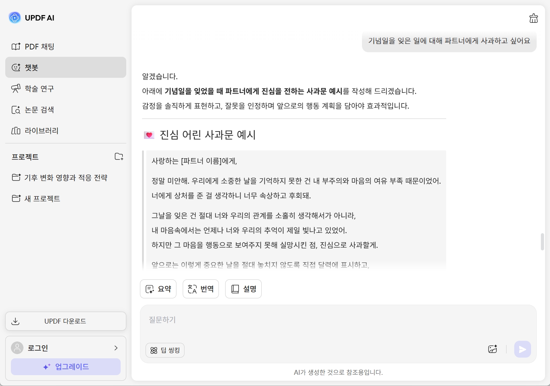550x386 pixels.
Task: Click the clear chat broom icon
Action: 533,18
